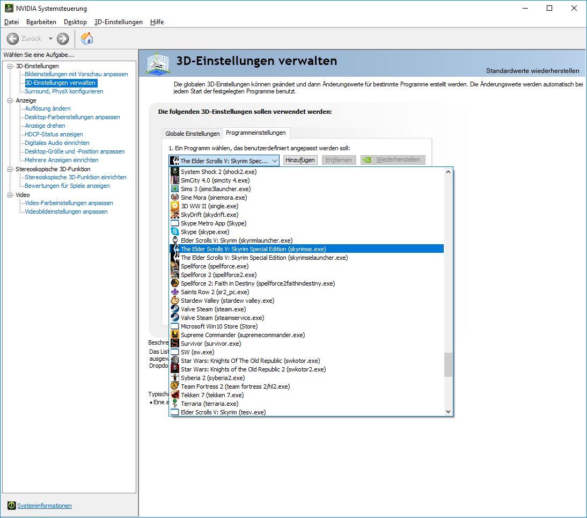This screenshot has width=587, height=518.
Task: Open Auflösung ändern in the tree
Action: (x=48, y=108)
